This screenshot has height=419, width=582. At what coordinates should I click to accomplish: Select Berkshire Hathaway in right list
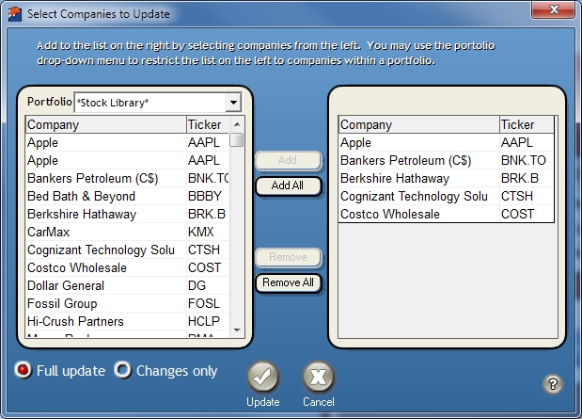pos(447,178)
